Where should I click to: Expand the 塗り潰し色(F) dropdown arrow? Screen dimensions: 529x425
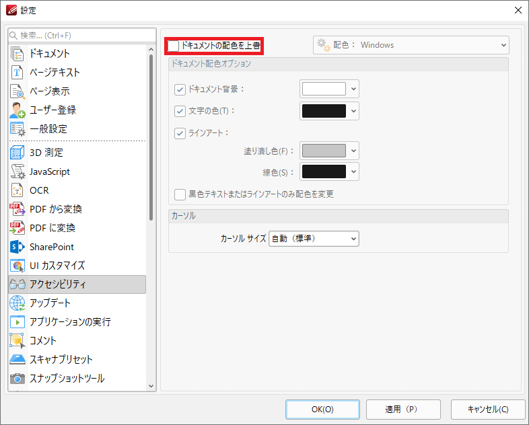coord(353,151)
